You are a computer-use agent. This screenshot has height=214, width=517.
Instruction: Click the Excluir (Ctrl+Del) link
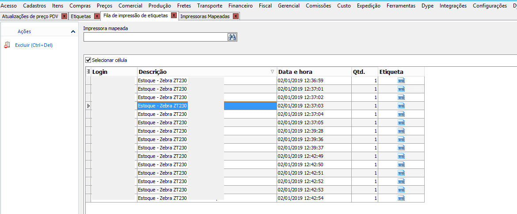point(34,45)
